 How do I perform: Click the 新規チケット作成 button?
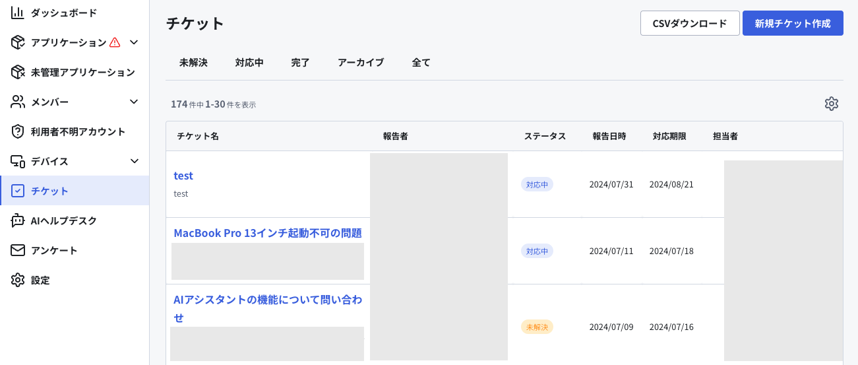[x=793, y=23]
